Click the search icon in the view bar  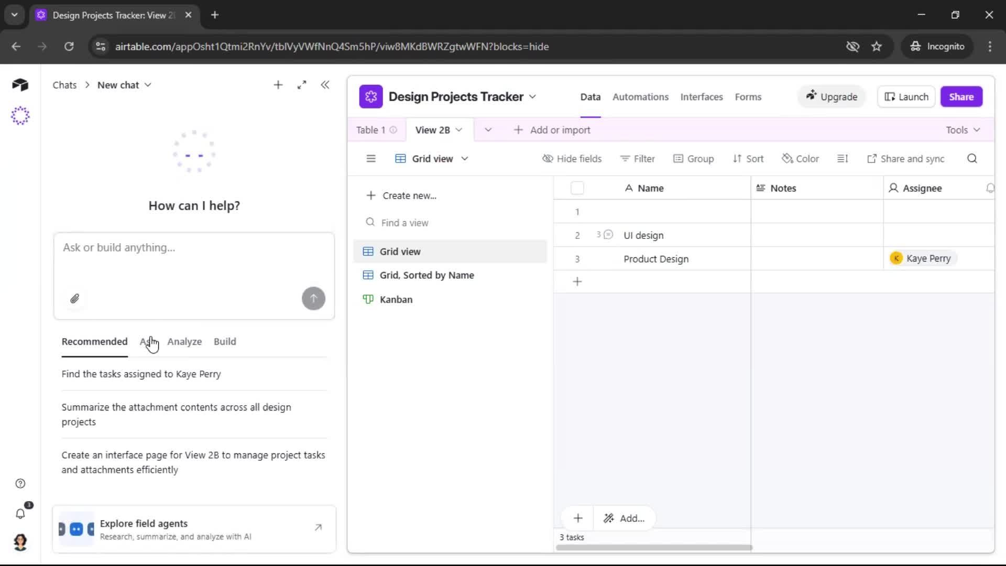[x=972, y=158]
